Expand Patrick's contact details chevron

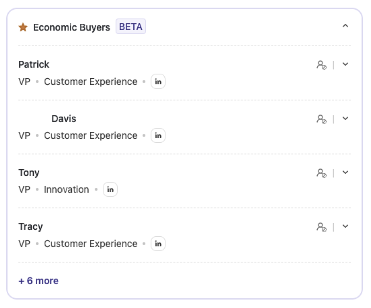345,64
